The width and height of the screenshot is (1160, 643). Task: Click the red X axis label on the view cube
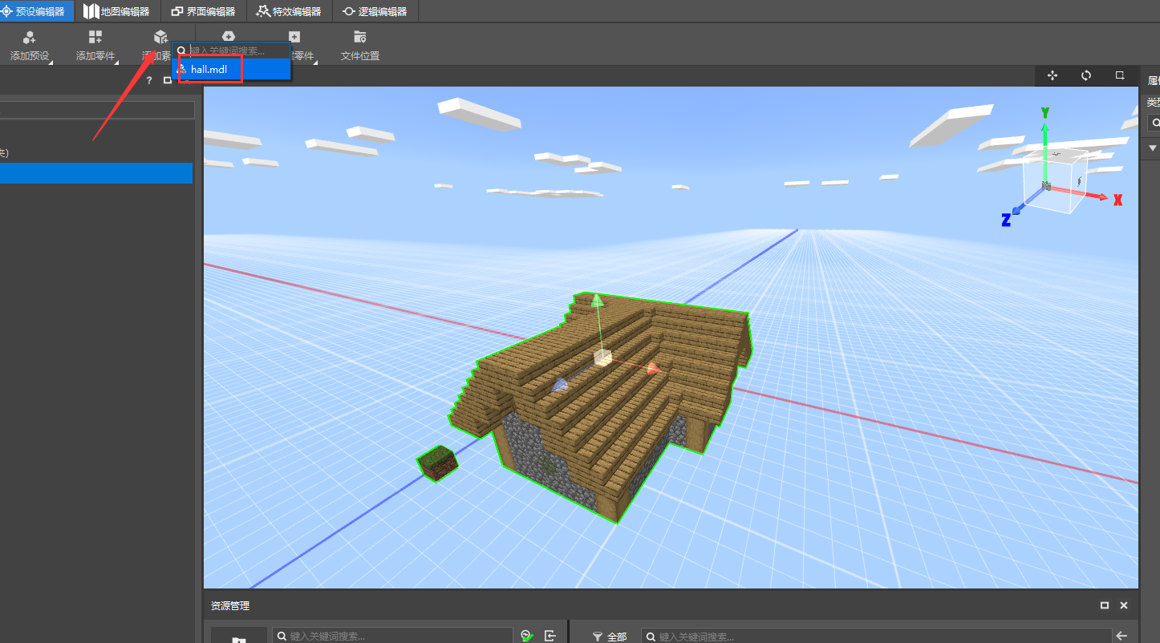coord(1117,200)
